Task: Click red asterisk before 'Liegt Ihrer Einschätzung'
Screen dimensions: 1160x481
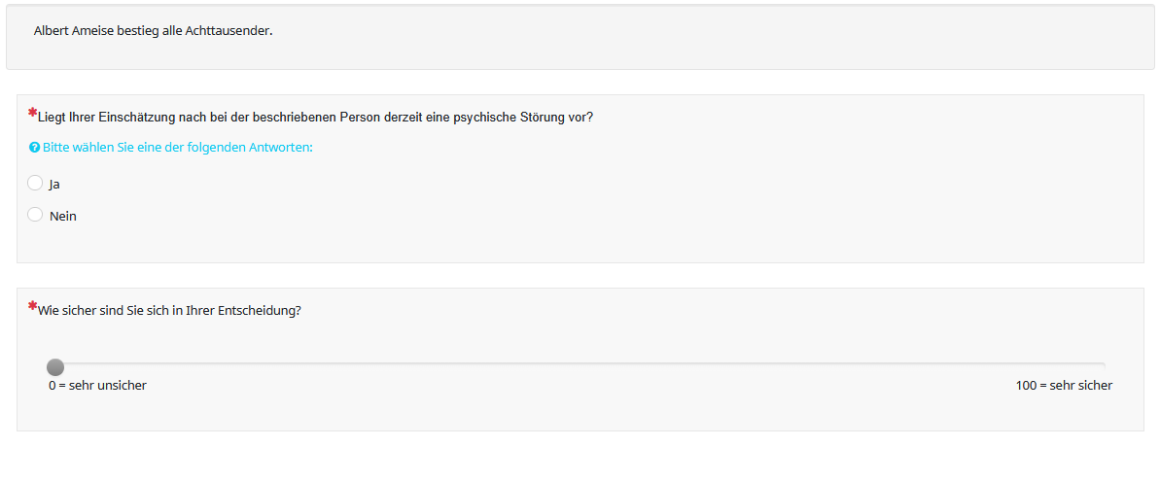Action: [x=32, y=113]
